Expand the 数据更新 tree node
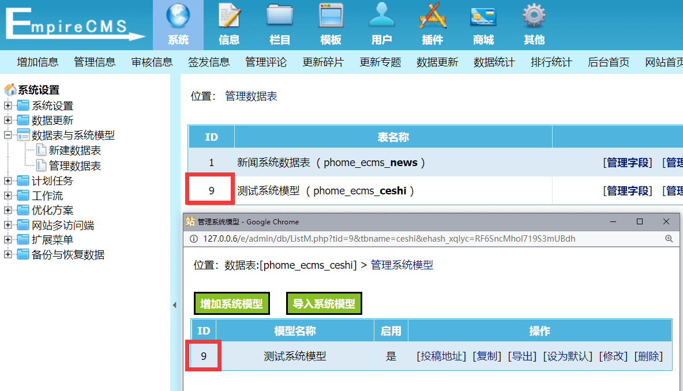Screen dimensions: 683x391 click(8, 120)
